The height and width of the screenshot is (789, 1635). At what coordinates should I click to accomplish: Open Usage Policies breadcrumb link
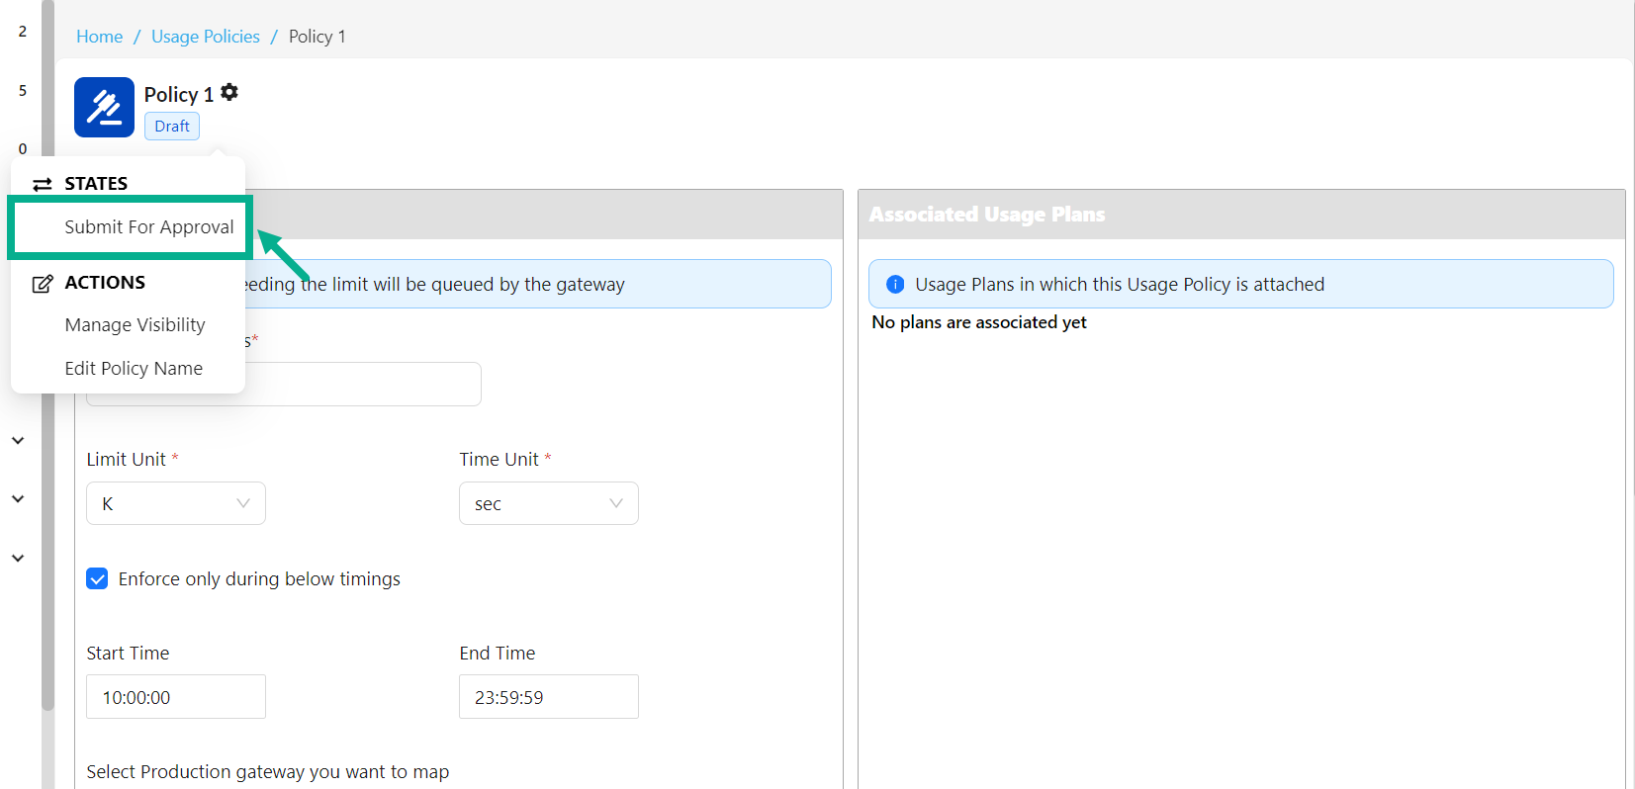click(x=205, y=37)
